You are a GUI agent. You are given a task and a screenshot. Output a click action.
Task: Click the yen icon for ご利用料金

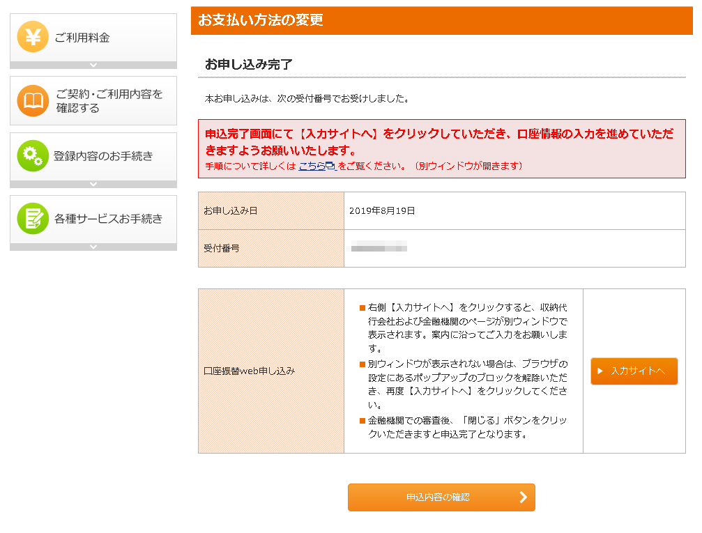click(x=33, y=37)
